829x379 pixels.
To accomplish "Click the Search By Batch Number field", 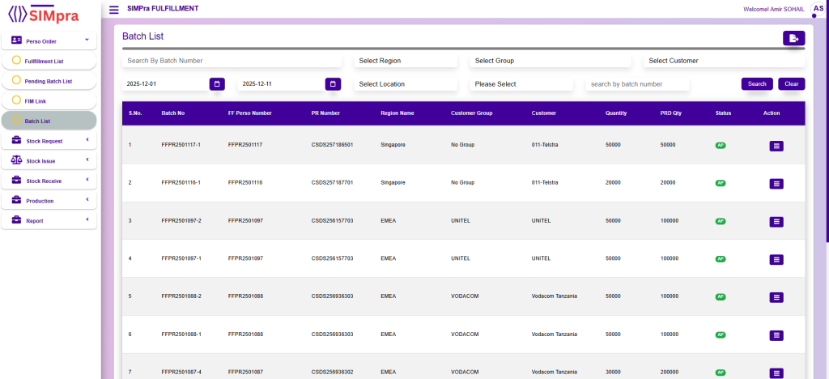I will [x=233, y=61].
